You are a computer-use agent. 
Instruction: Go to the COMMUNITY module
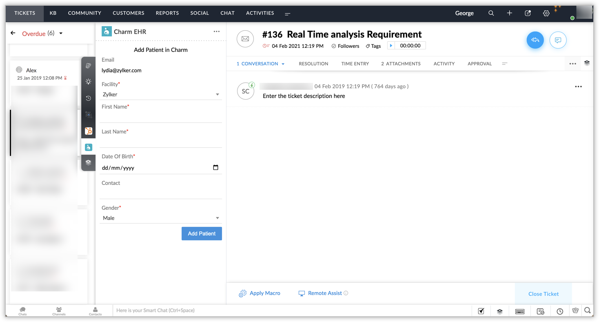84,13
